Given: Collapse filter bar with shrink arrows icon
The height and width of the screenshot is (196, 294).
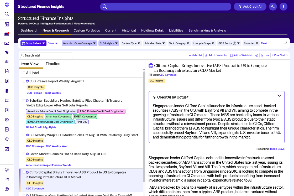Looking at the screenshot, I should (285, 43).
